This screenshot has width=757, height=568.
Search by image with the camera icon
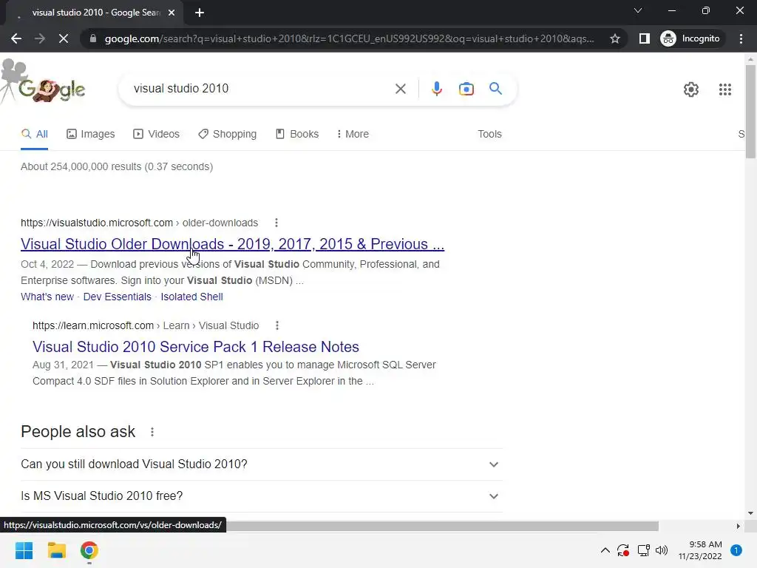tap(466, 89)
